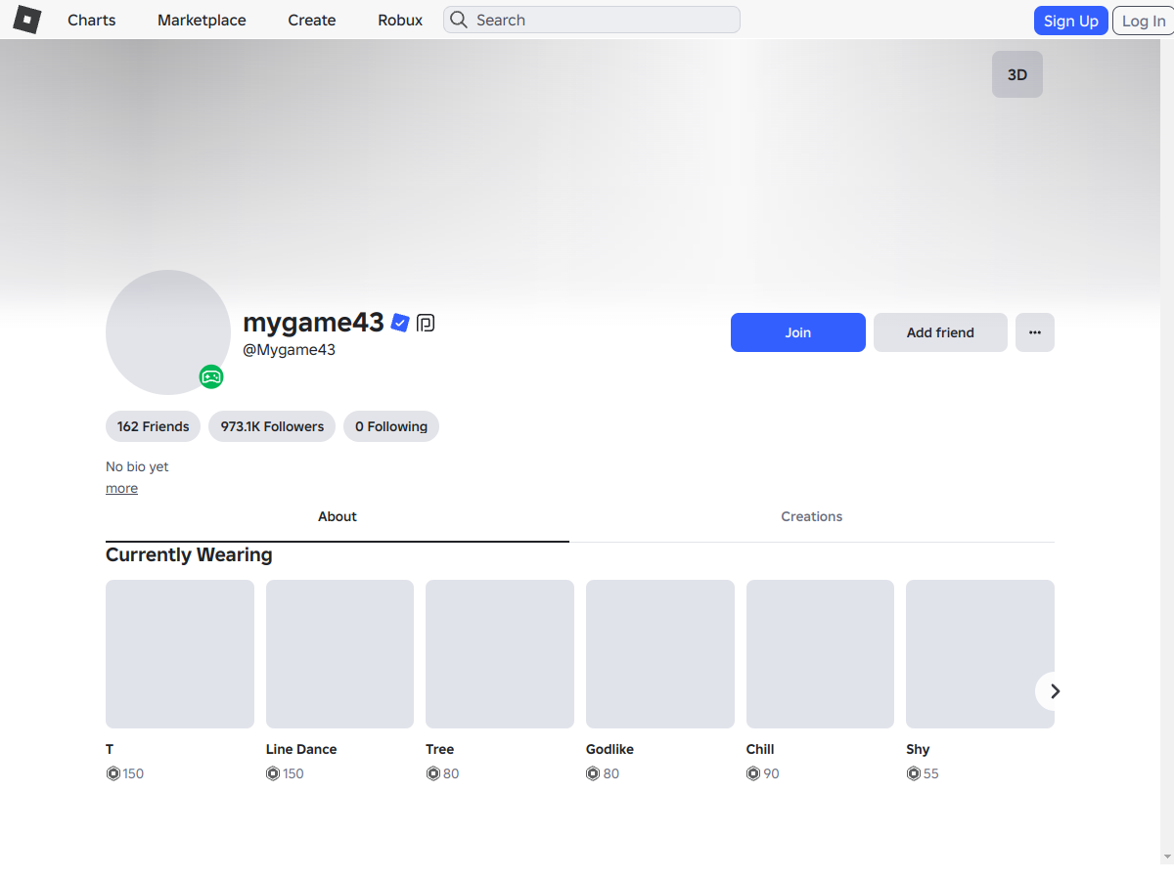Screen dimensions: 1174x880
Task: Open the T item thumbnail
Action: (x=180, y=654)
